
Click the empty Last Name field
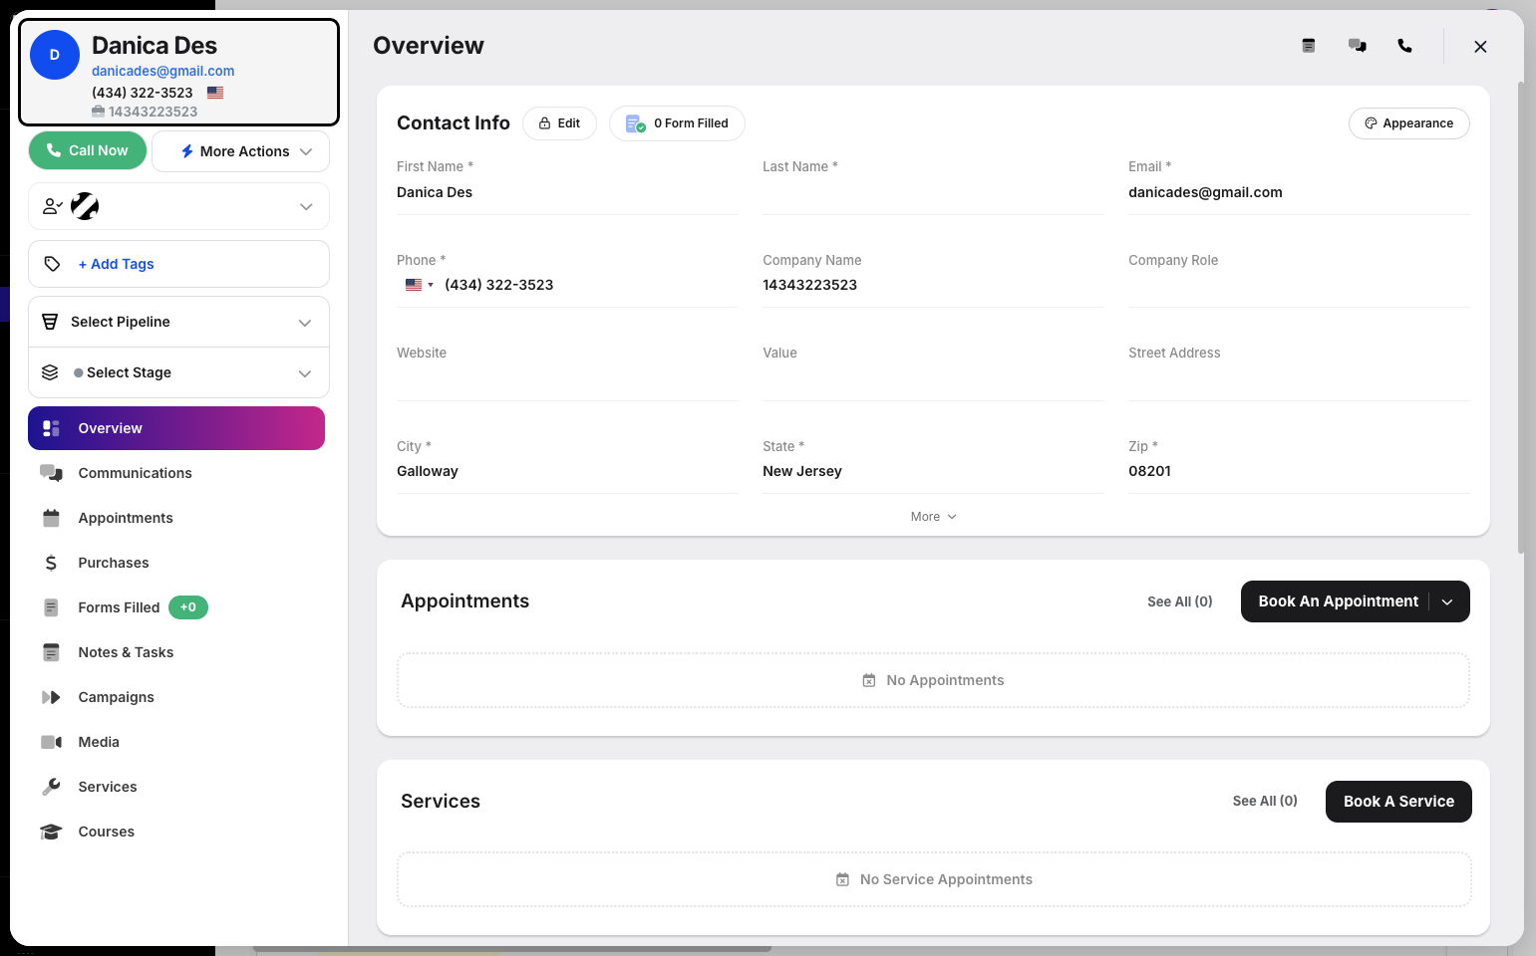[x=933, y=193]
